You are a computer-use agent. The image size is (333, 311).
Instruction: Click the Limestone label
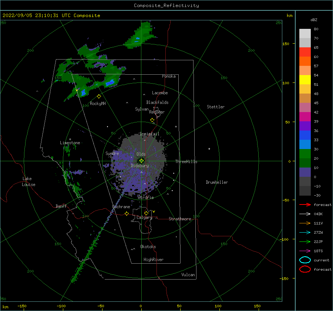click(70, 143)
